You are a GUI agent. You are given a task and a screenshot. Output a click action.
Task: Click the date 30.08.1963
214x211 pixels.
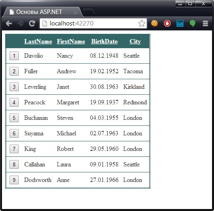pos(104,87)
